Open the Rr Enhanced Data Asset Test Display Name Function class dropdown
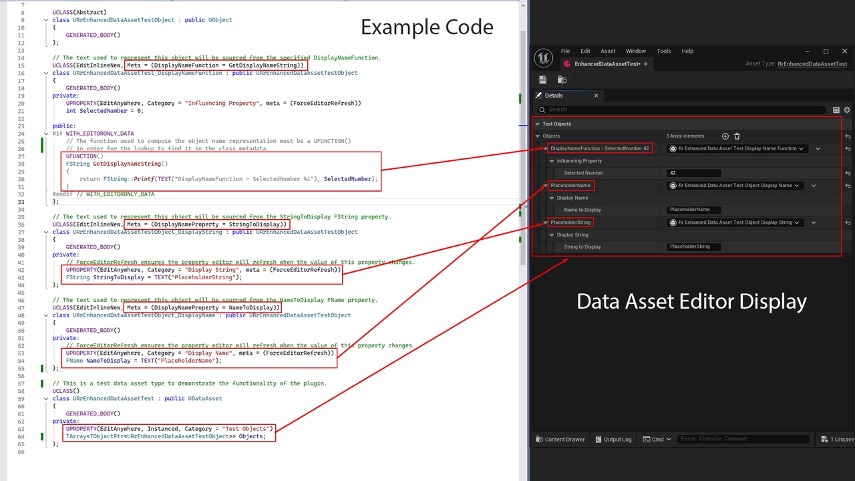This screenshot has width=855, height=481. click(737, 148)
